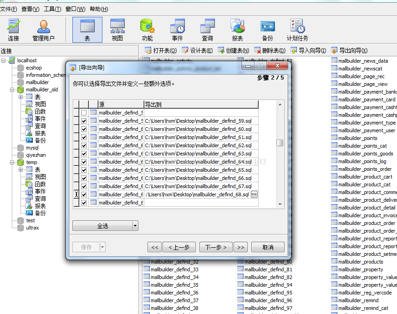Select the mysql database in tree
Screen dimensions: 397x314
pos(32,148)
